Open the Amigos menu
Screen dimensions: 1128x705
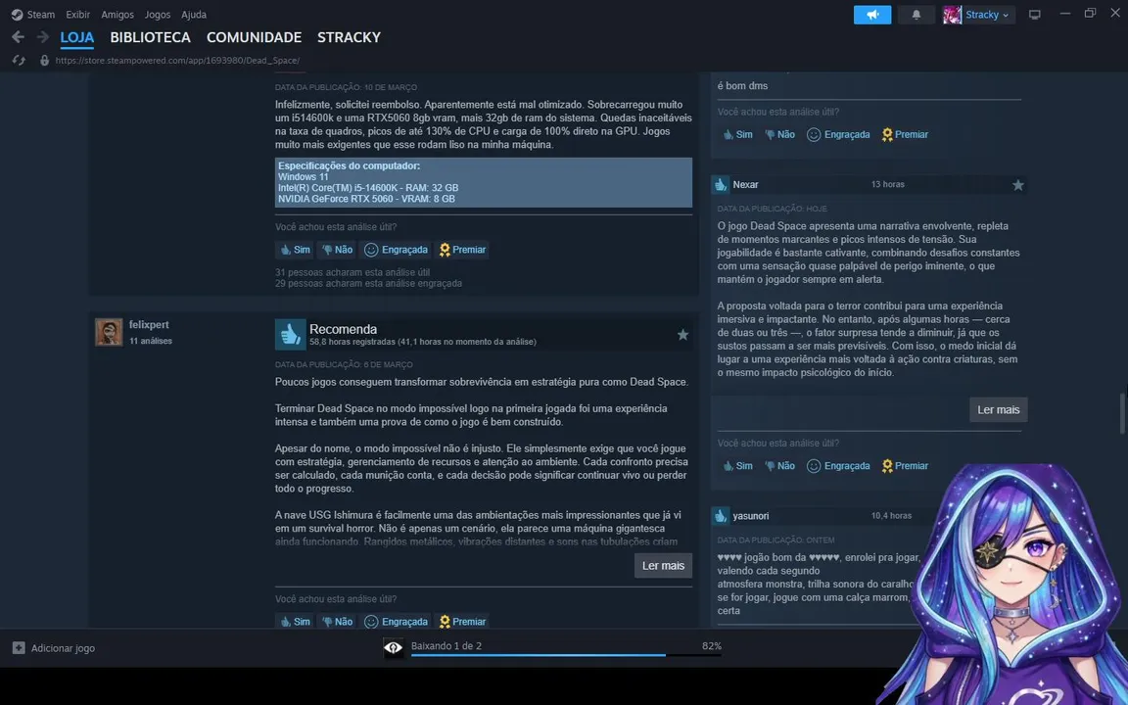pos(117,15)
